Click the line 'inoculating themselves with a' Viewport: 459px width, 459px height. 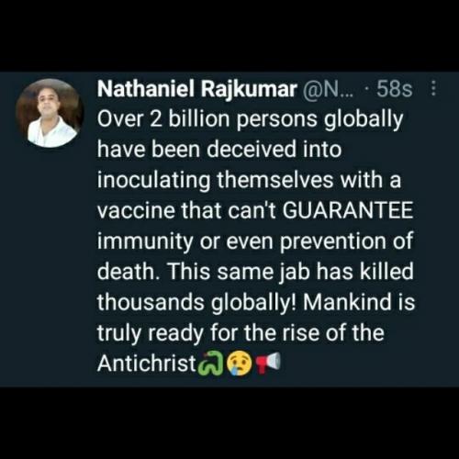click(x=249, y=181)
